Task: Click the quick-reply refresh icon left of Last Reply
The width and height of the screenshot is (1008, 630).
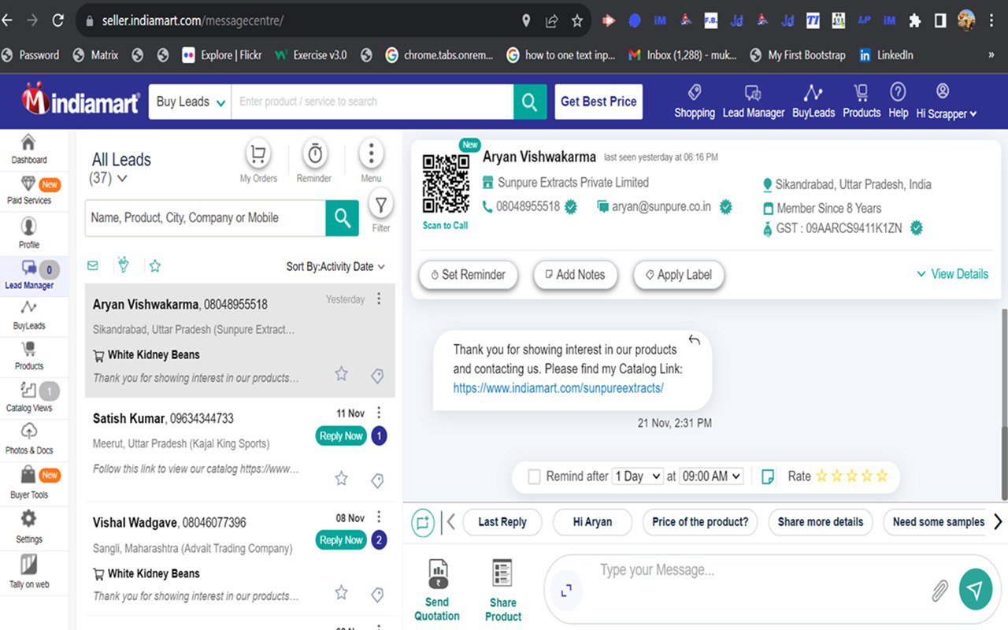Action: (x=423, y=522)
